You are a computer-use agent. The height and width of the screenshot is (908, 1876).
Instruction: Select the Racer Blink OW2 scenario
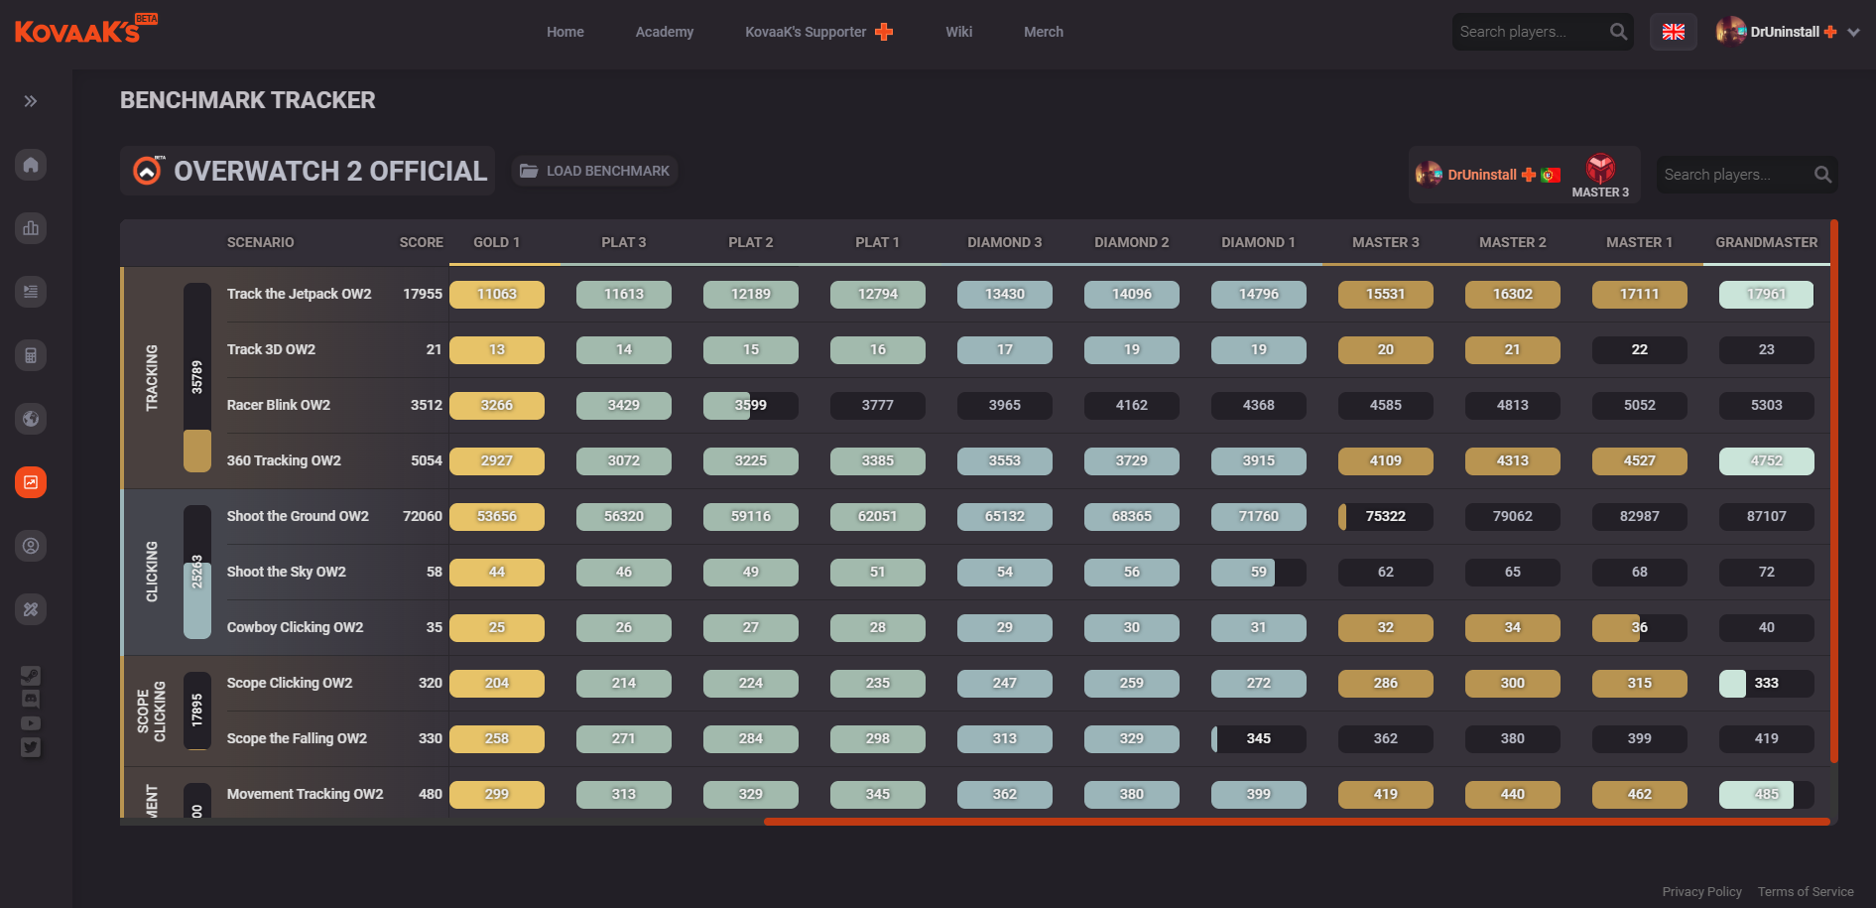(279, 405)
